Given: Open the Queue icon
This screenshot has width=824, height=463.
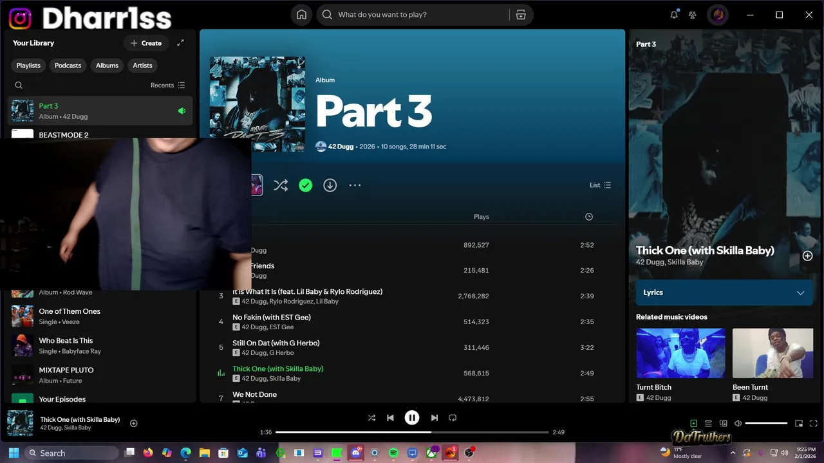Looking at the screenshot, I should click(x=708, y=423).
